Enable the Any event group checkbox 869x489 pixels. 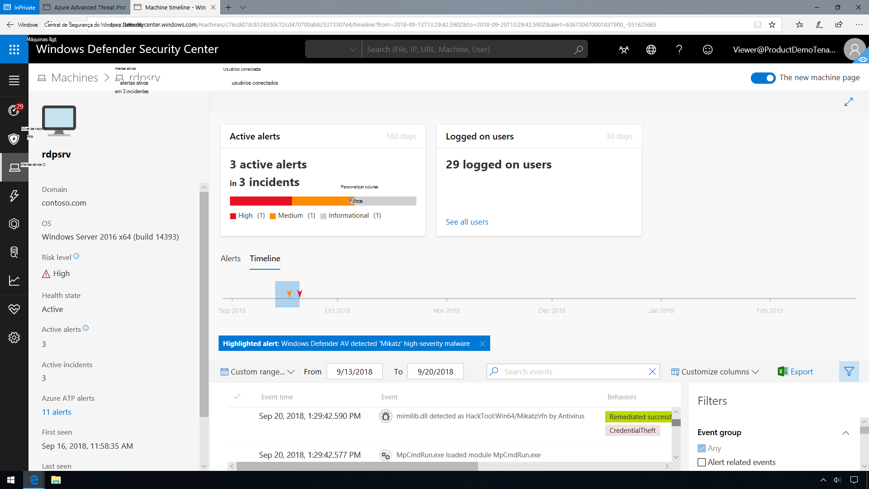(x=701, y=448)
